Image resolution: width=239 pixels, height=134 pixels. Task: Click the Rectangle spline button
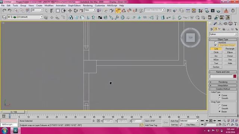tap(230, 49)
